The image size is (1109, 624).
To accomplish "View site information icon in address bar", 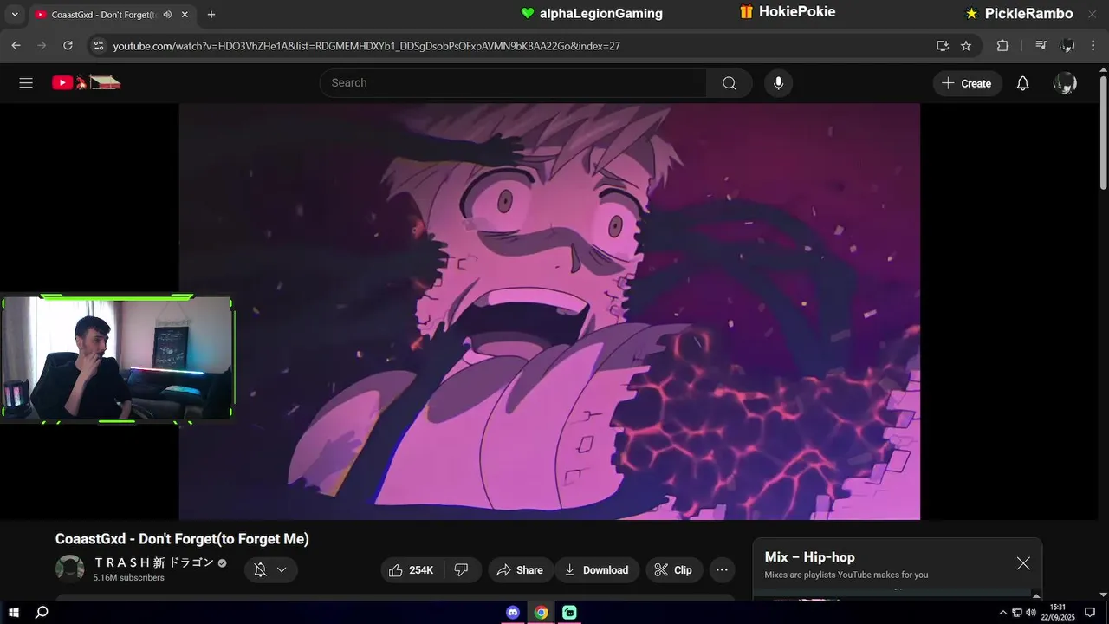I will (99, 46).
